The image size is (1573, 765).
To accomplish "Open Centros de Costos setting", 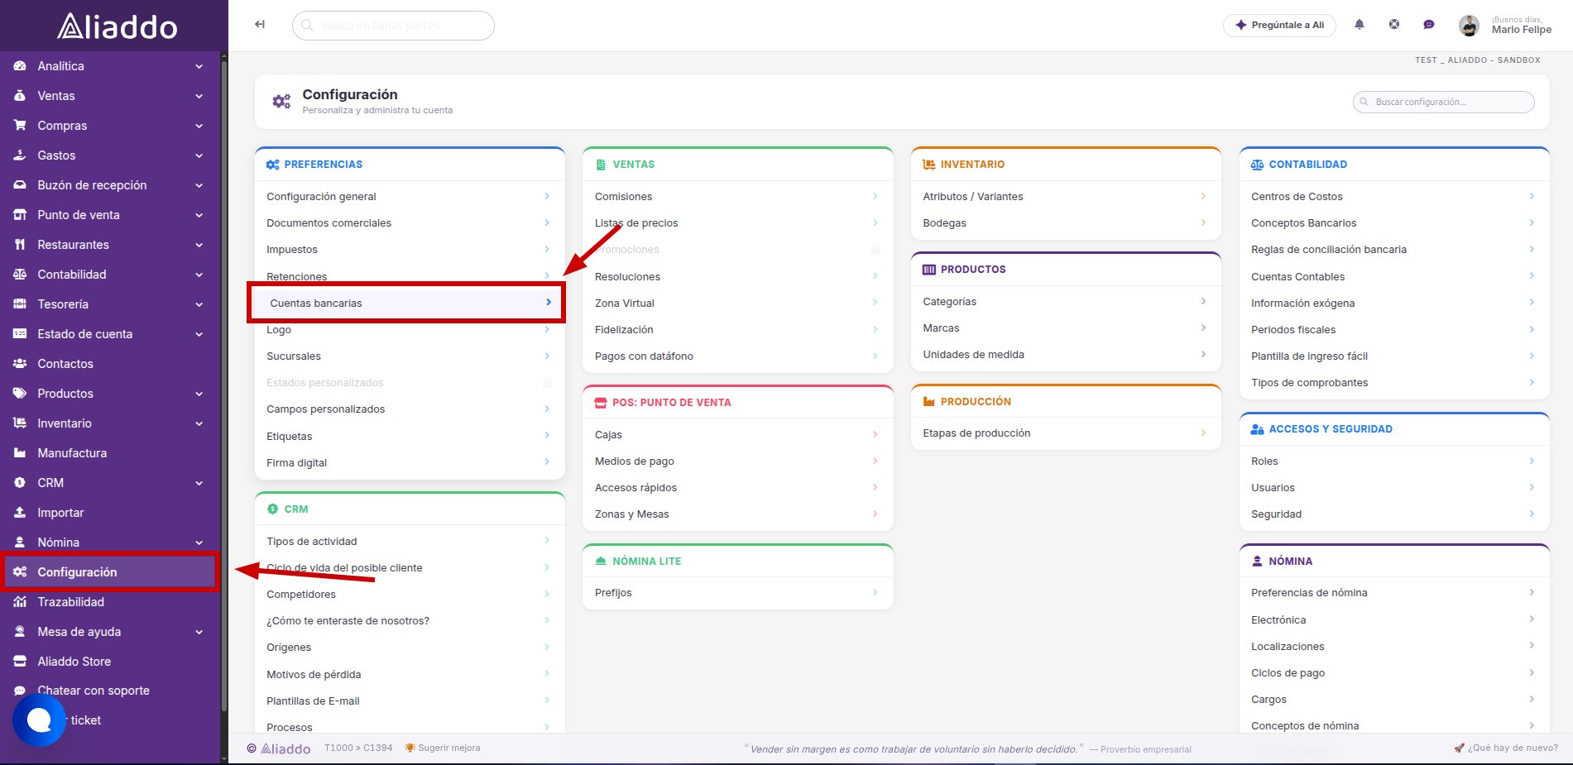I will 1393,197.
